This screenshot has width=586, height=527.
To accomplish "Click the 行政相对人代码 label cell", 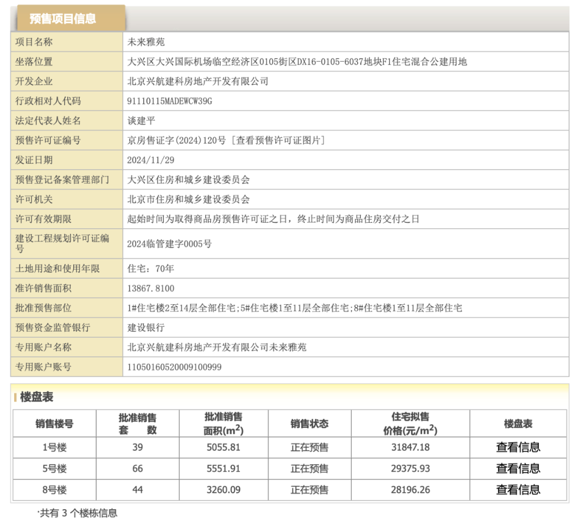I will click(67, 101).
